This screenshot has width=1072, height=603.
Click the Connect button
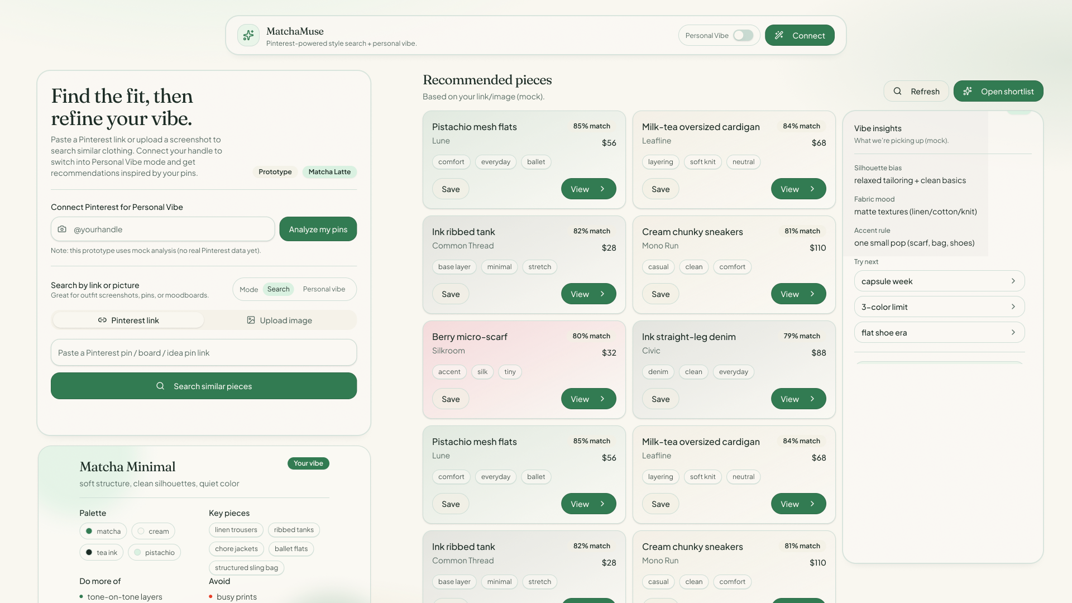point(800,35)
